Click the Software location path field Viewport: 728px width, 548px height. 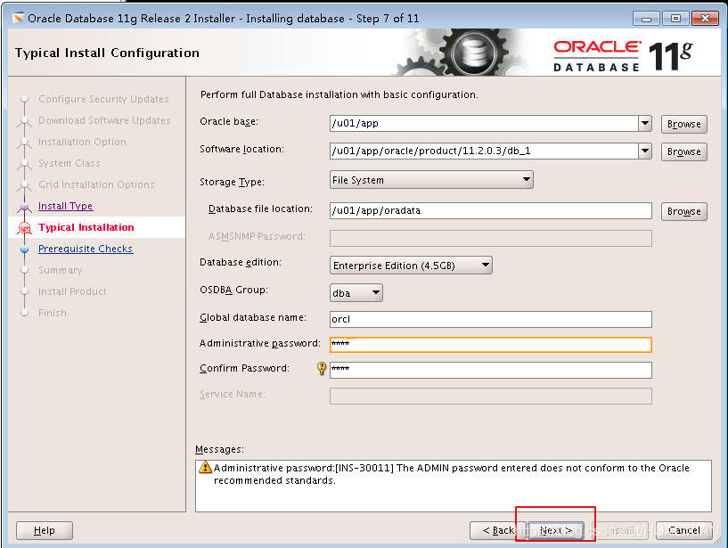(484, 151)
